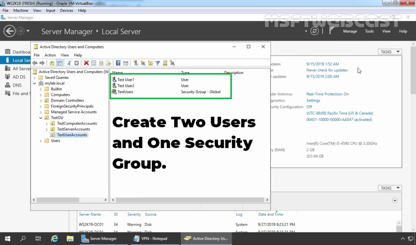
Task: Click 'Real-Time Protection: On' link
Action: (x=328, y=94)
